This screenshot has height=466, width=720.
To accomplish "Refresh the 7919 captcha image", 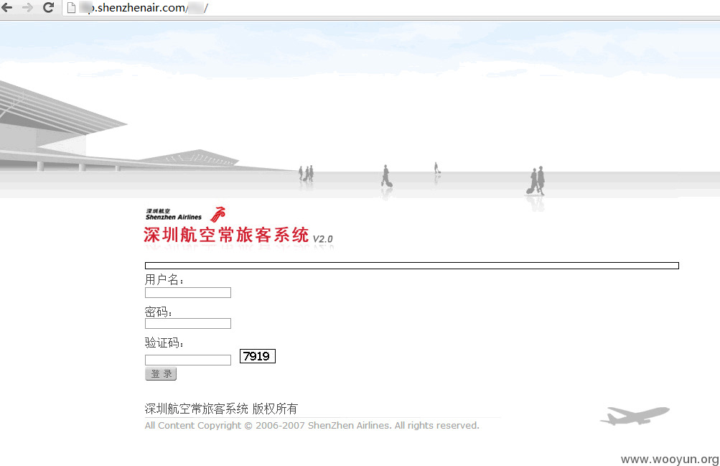I will [258, 356].
